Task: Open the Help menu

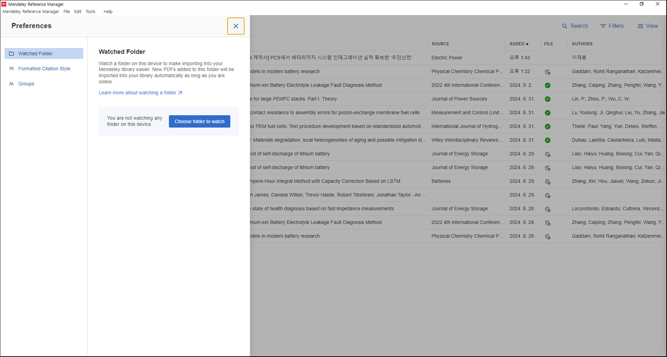Action: (108, 12)
